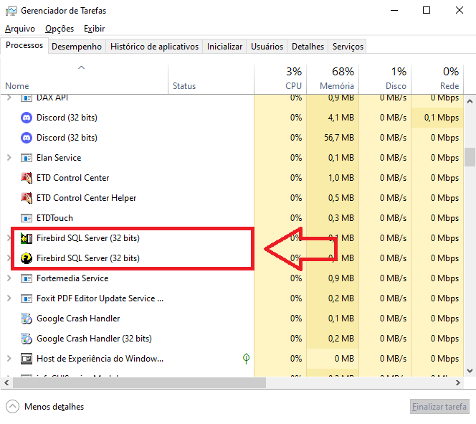This screenshot has width=476, height=424.
Task: Click the Host de Experiência do Windows icon
Action: (27, 359)
